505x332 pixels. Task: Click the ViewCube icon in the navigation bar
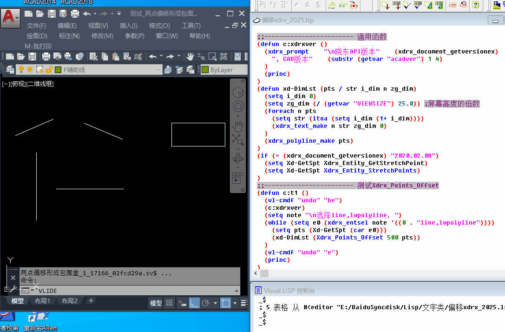238,93
